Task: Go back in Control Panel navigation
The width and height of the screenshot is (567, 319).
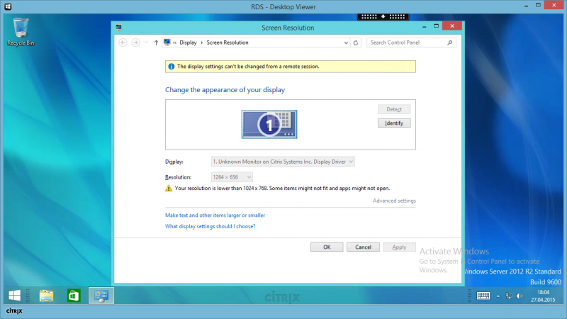Action: [123, 43]
